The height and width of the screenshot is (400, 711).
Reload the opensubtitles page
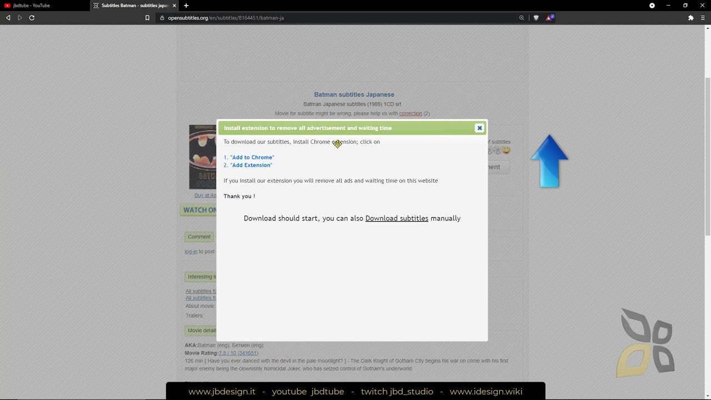pyautogui.click(x=32, y=18)
